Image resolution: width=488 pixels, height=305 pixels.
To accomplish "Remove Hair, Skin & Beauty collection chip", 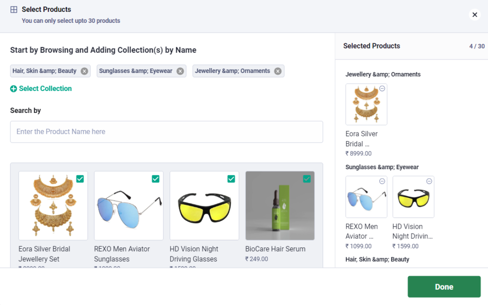I will (x=84, y=71).
